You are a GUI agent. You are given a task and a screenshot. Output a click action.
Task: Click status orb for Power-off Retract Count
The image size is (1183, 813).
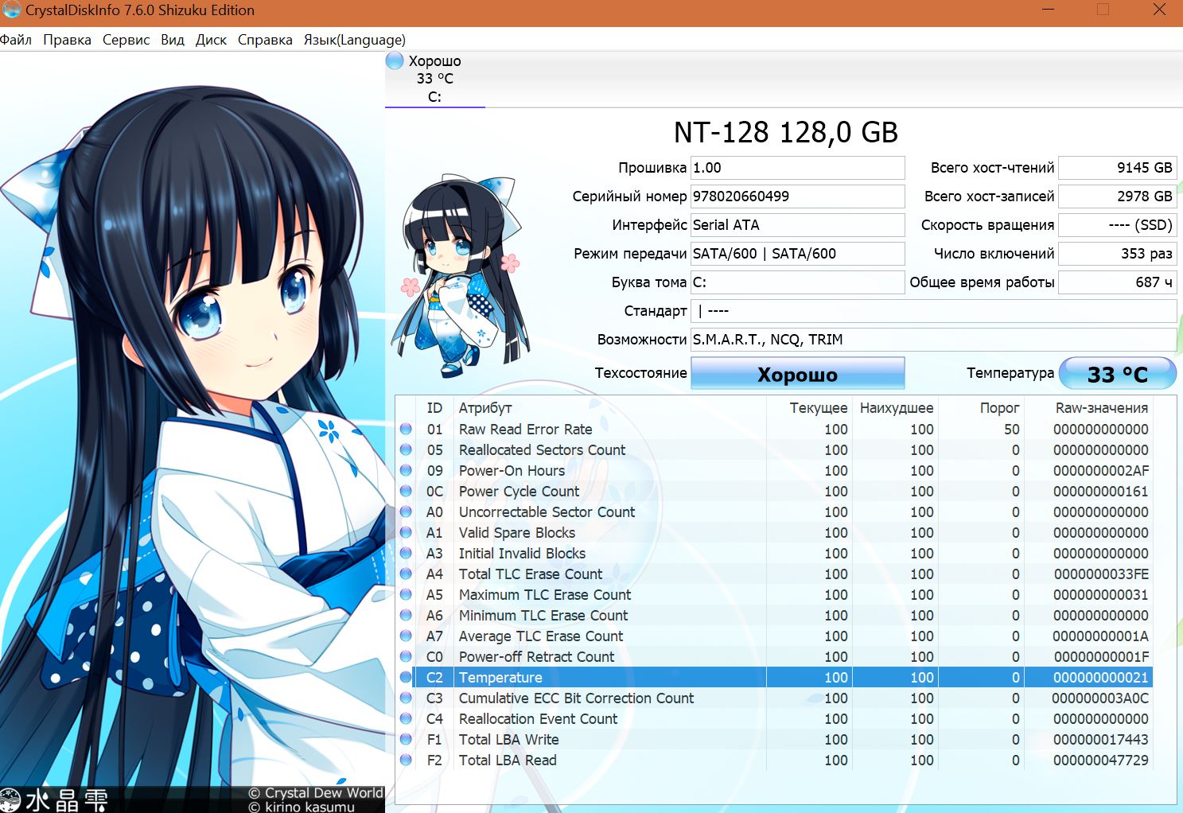406,657
